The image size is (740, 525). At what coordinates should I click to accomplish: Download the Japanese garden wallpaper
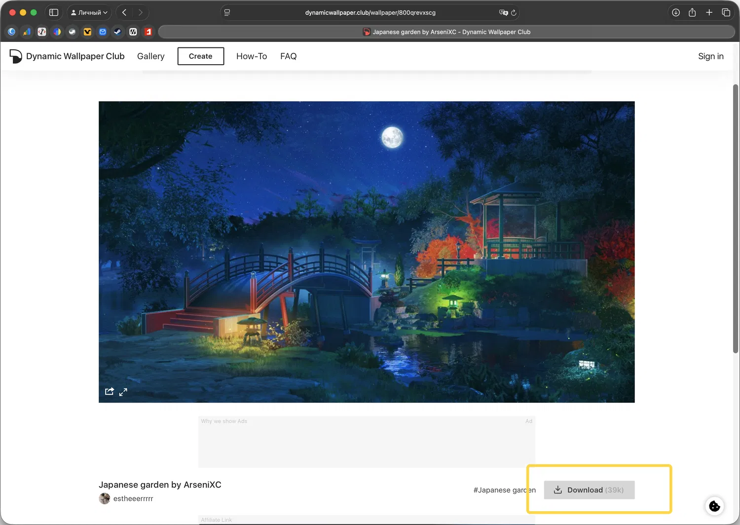[x=589, y=490]
